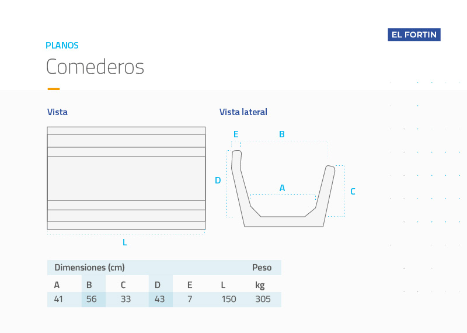Click the Vista section label
This screenshot has width=467, height=333.
click(57, 112)
